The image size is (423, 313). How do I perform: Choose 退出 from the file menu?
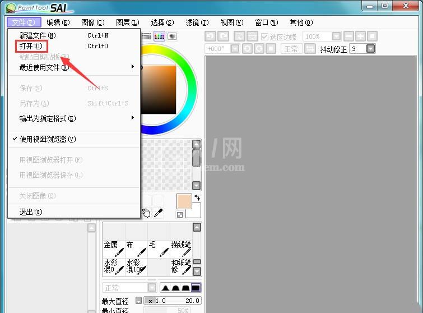[x=74, y=212]
